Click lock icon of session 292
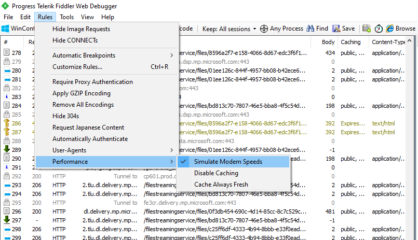The height and width of the screenshot is (240, 418). pyautogui.click(x=7, y=176)
